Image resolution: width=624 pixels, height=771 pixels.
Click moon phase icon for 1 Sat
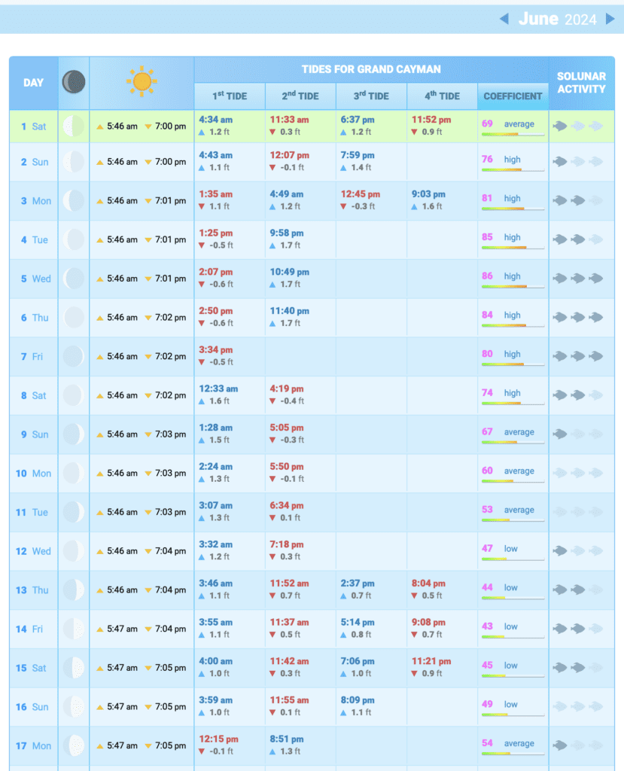click(74, 126)
